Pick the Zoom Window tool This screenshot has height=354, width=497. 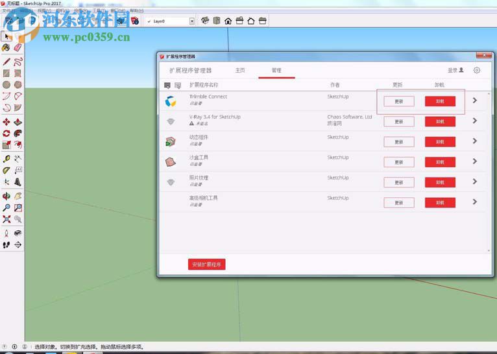tap(18, 207)
